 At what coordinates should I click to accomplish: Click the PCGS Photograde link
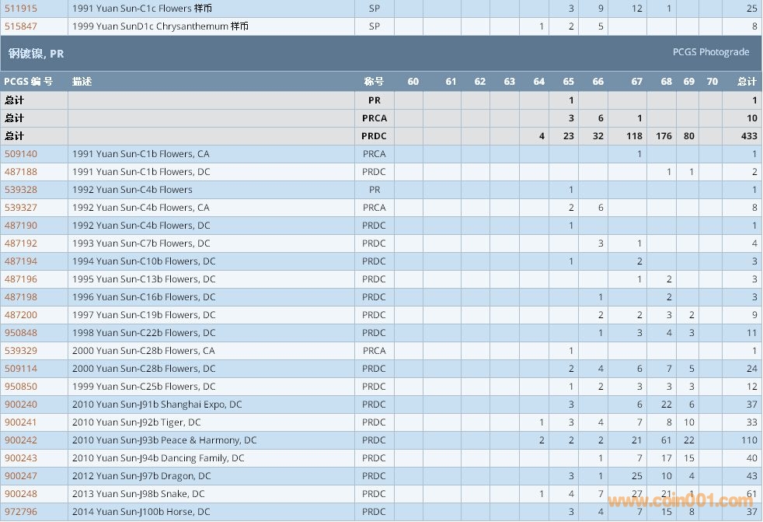coord(710,52)
